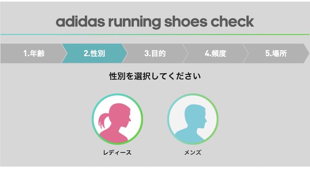Open step 5.場所
Screen dimensions: 310x174
tap(276, 53)
